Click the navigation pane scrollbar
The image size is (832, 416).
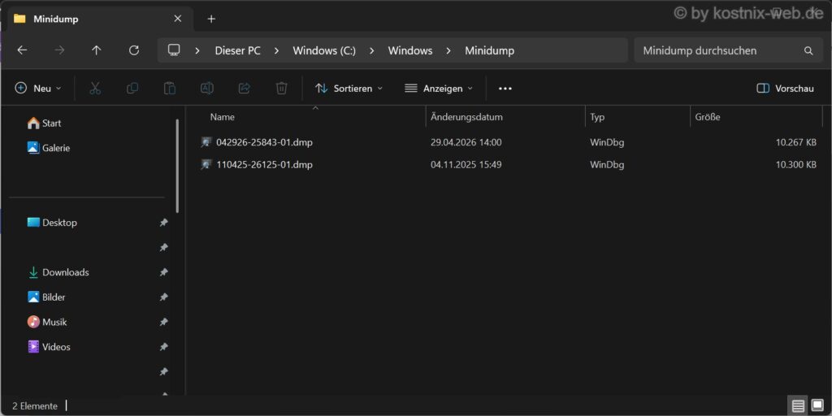pyautogui.click(x=177, y=166)
